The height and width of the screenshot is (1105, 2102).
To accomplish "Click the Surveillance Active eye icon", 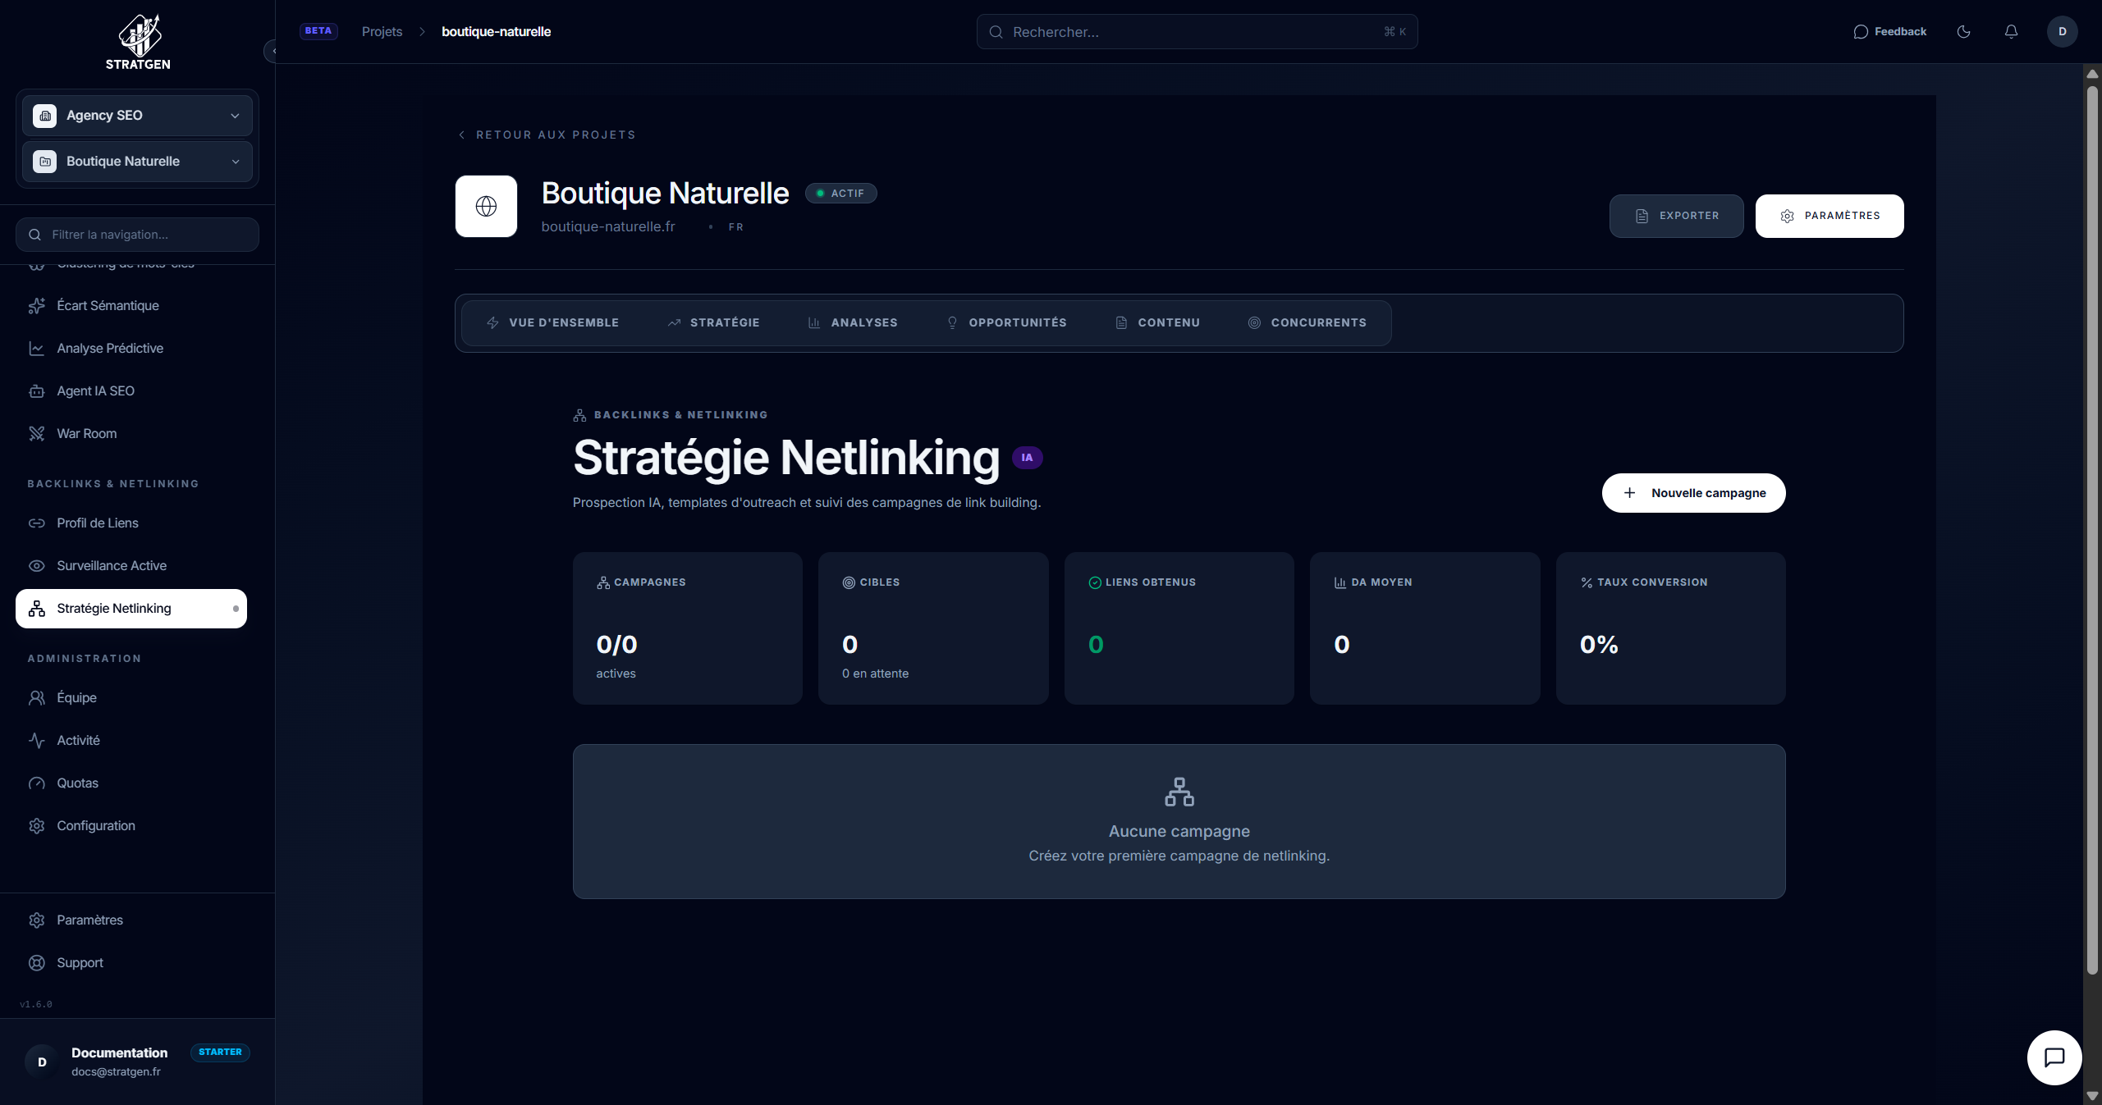I will 37,566.
